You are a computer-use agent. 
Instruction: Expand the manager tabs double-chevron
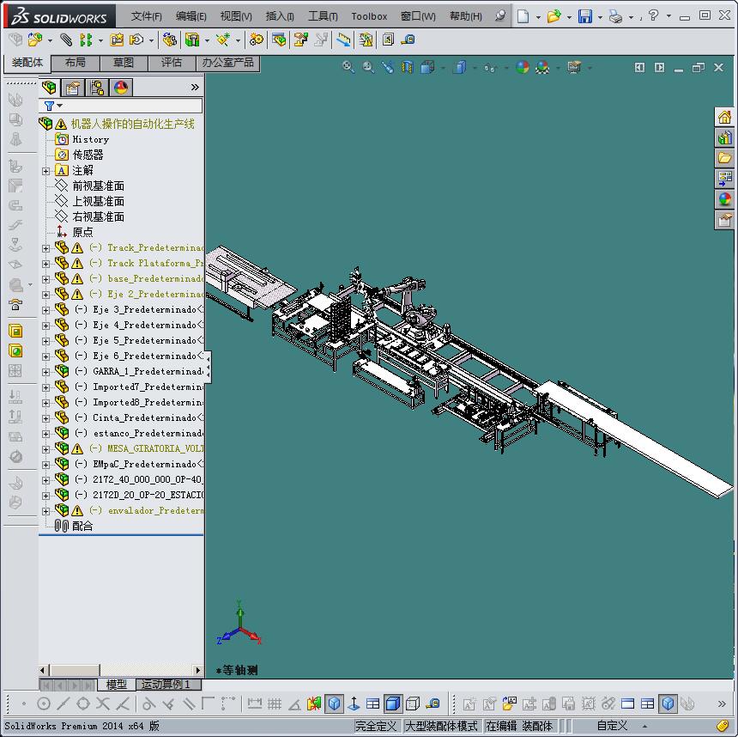click(195, 87)
